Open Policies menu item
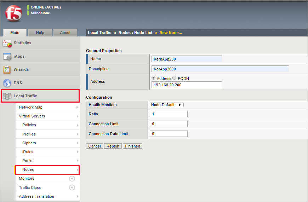308x202 pixels. point(48,125)
